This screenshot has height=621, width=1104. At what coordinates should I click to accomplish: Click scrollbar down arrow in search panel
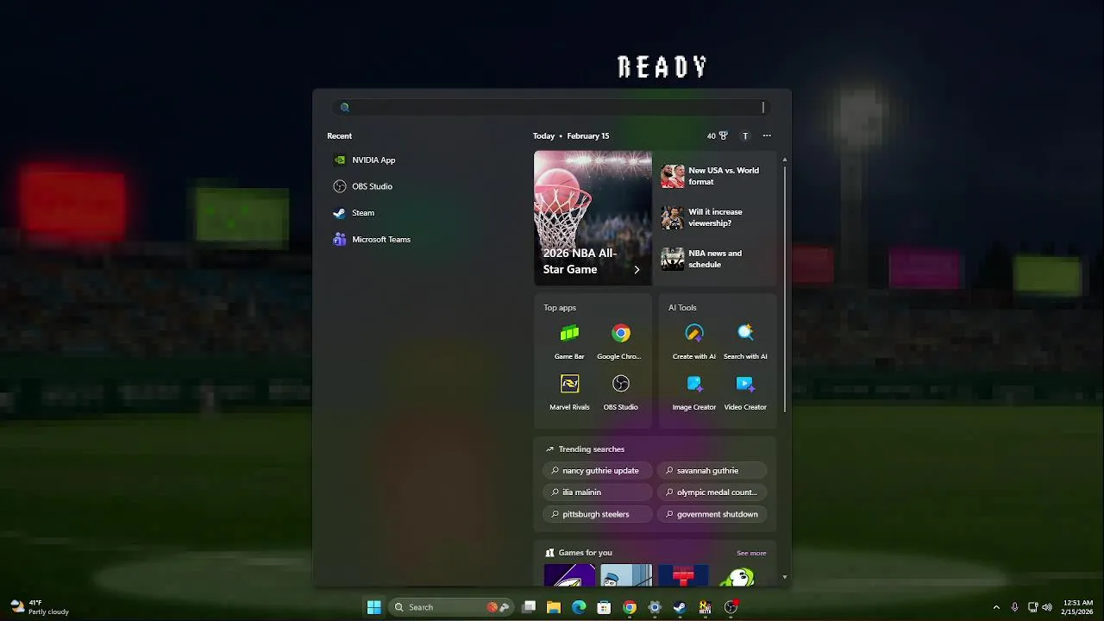784,576
